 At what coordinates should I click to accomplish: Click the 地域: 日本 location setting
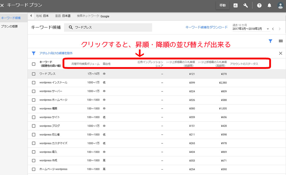coord(42,16)
